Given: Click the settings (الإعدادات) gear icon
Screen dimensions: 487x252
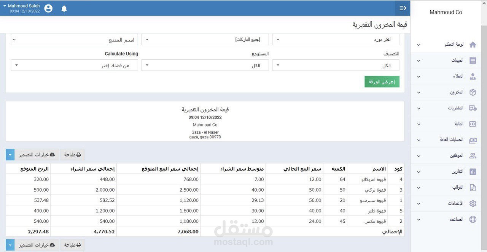Looking at the screenshot, I should [473, 203].
